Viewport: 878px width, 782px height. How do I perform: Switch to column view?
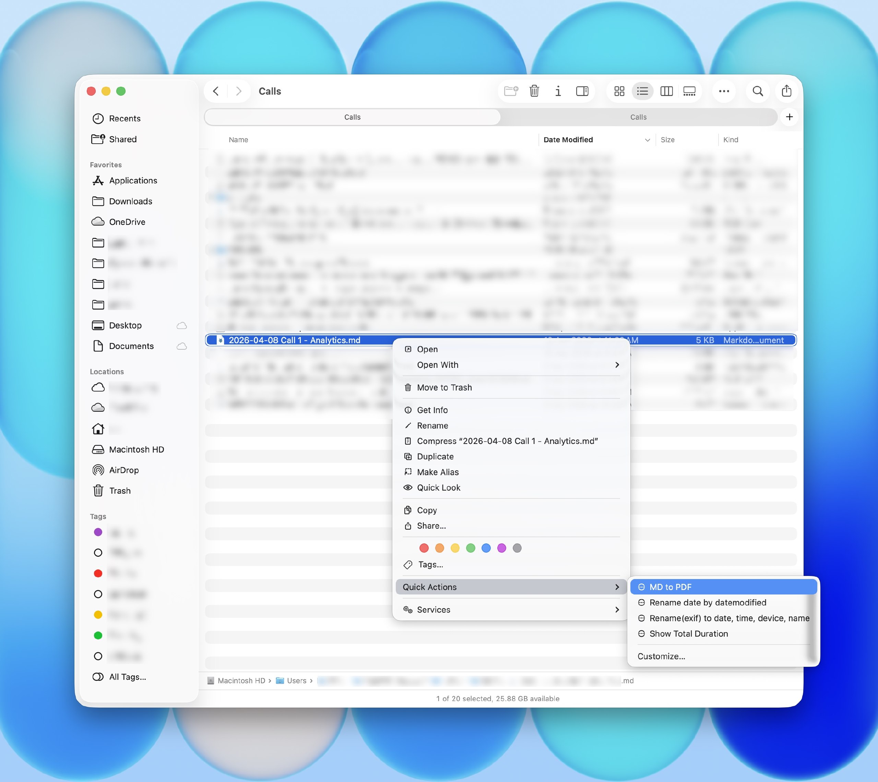tap(666, 91)
